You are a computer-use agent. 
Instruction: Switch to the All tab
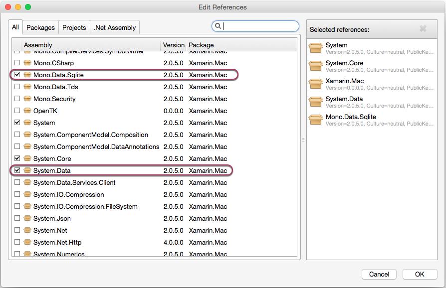tap(15, 27)
